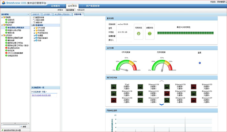The image size is (227, 132).
Task: Click the red Ethernet1/23 port icon
Action: click(194, 86)
